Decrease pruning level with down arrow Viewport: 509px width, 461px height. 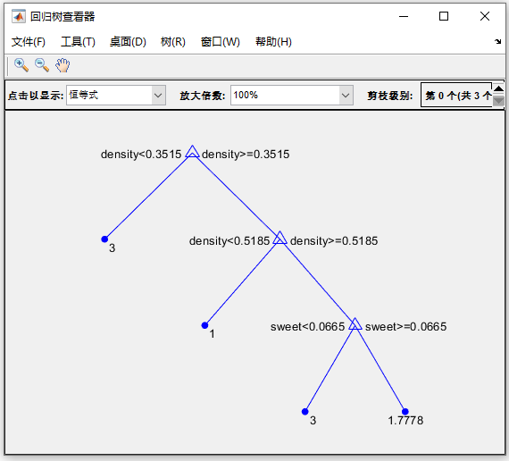(498, 101)
